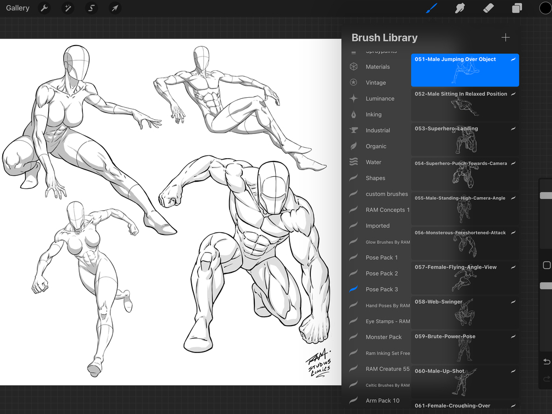Screen dimensions: 552x414
Task: Open the Materials brush set
Action: (x=378, y=66)
